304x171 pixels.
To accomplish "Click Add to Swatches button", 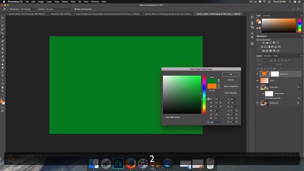I will [231, 86].
